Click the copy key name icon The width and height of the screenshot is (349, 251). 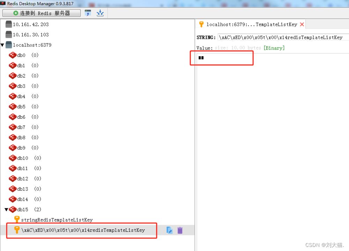pos(170,230)
